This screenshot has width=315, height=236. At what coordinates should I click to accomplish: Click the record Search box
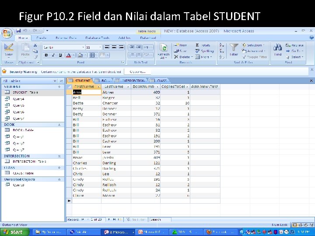pos(160,219)
